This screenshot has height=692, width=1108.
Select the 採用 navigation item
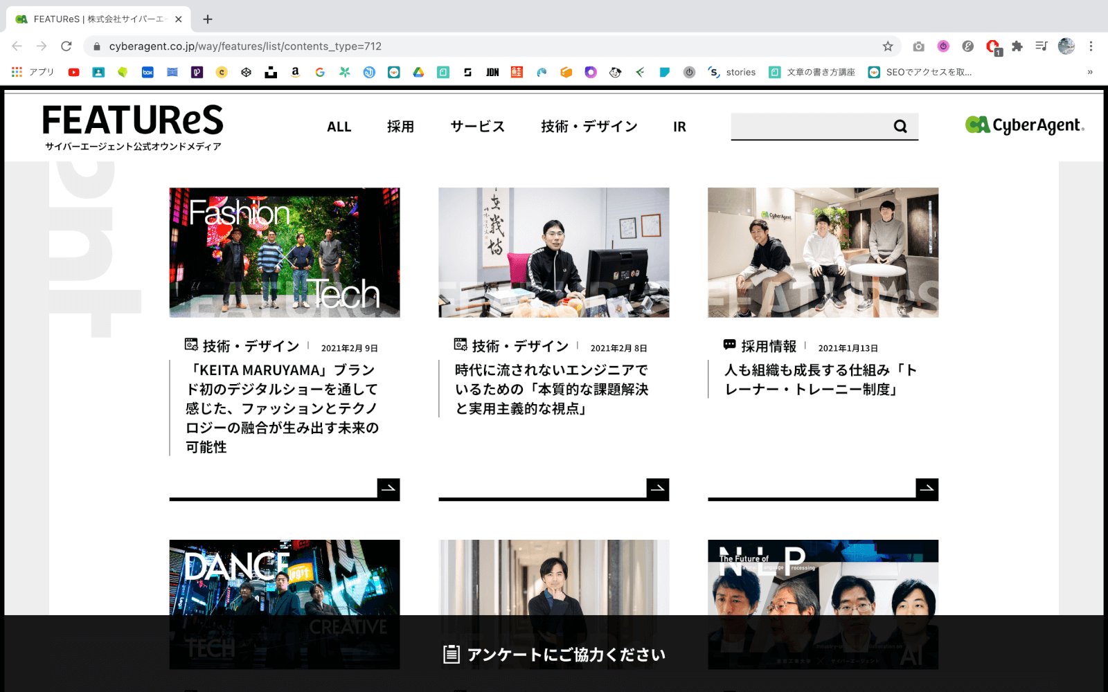click(400, 127)
